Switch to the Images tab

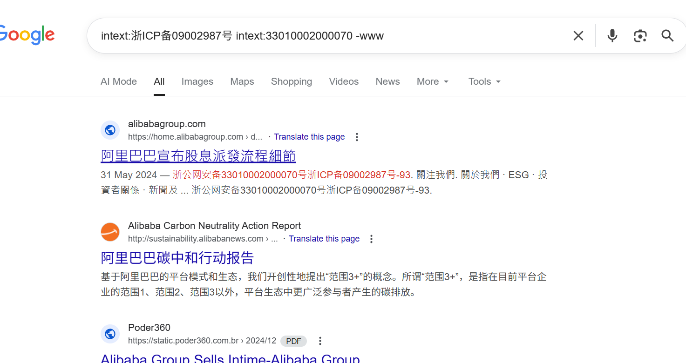[x=197, y=81]
